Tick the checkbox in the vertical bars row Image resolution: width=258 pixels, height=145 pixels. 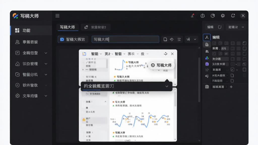(x=244, y=69)
